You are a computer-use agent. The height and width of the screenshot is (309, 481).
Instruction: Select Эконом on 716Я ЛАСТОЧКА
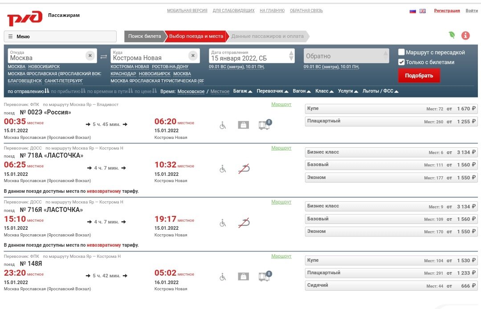coord(391,232)
